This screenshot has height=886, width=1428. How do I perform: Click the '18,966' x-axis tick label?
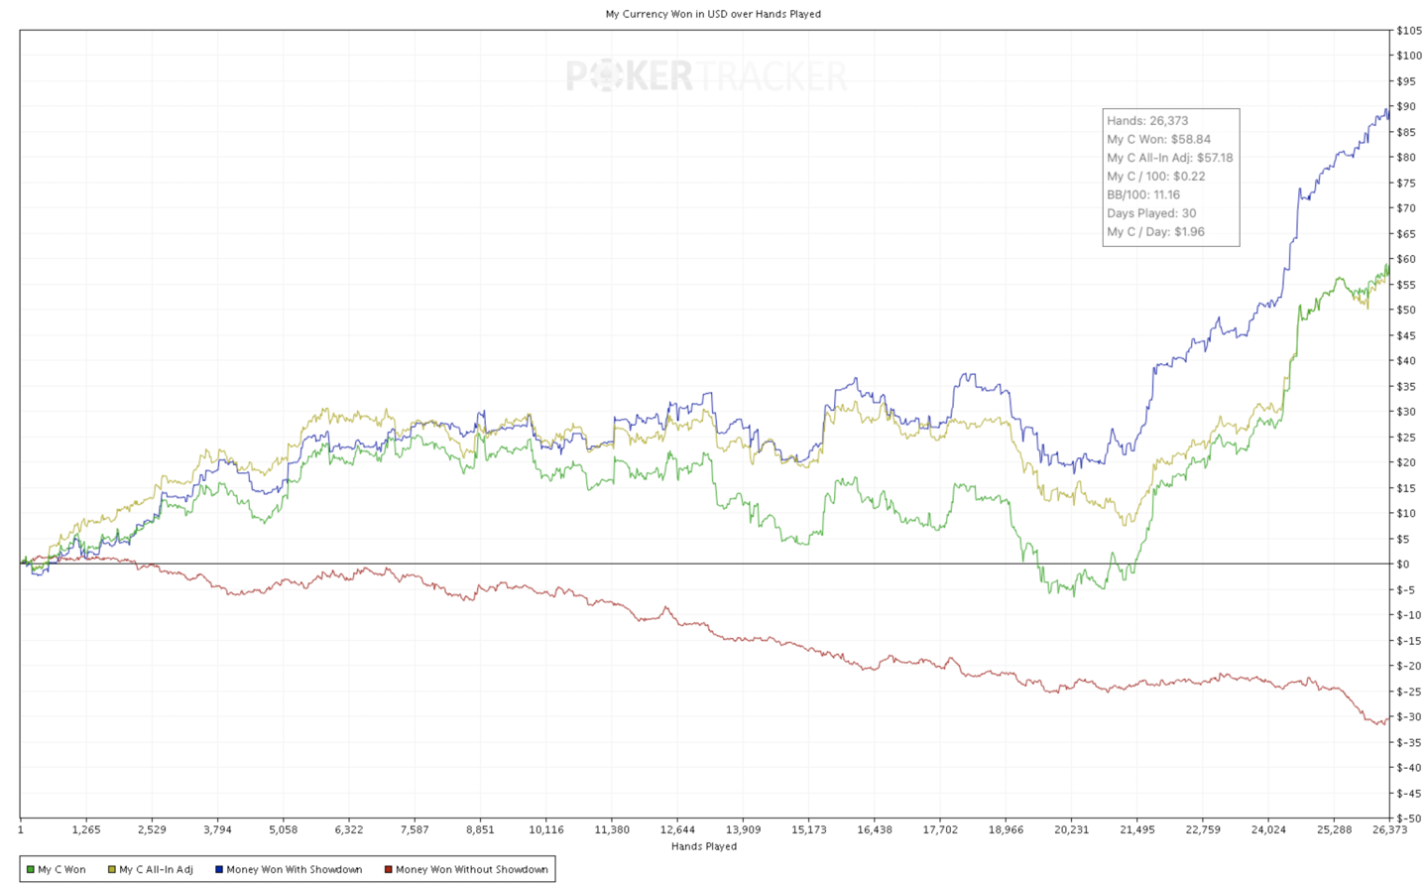(x=1006, y=829)
